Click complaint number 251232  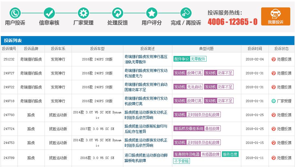(9, 59)
